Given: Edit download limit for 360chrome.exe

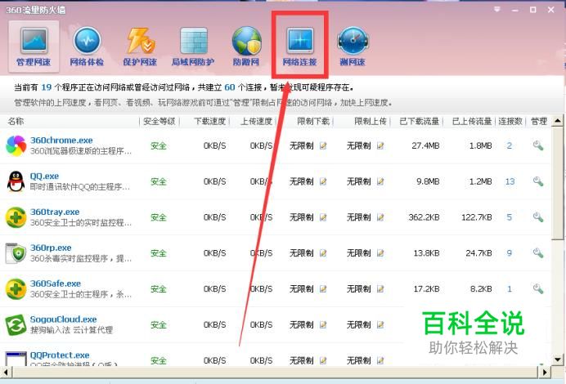Looking at the screenshot, I should pyautogui.click(x=323, y=146).
